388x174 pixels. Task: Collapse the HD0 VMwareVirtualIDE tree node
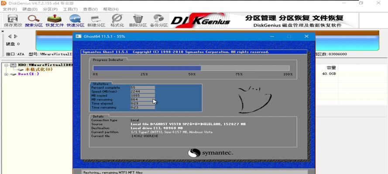(6, 65)
